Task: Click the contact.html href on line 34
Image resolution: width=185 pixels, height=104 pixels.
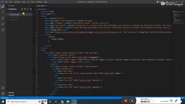Action: click(85, 87)
